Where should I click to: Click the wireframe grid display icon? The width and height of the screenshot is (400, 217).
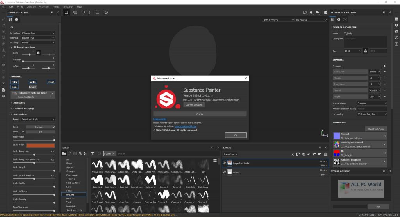coord(75,12)
